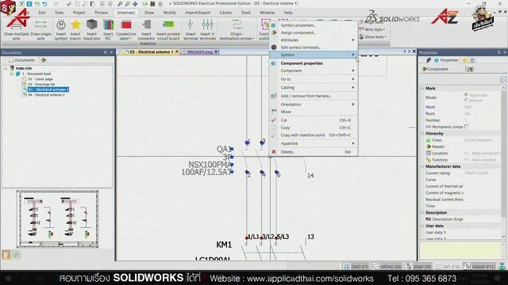Image resolution: width=508 pixels, height=285 pixels.
Task: Collapse the Manufacturer data section
Action: click(422, 166)
